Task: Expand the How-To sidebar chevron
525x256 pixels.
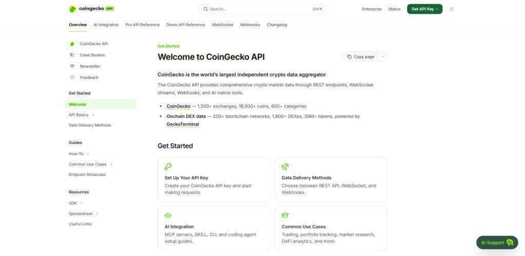Action: 88,154
